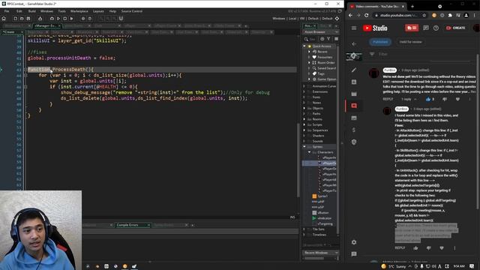The width and height of the screenshot is (480, 270).
Task: Dislike the reply comment thumbs down
Action: pyautogui.click(x=428, y=248)
